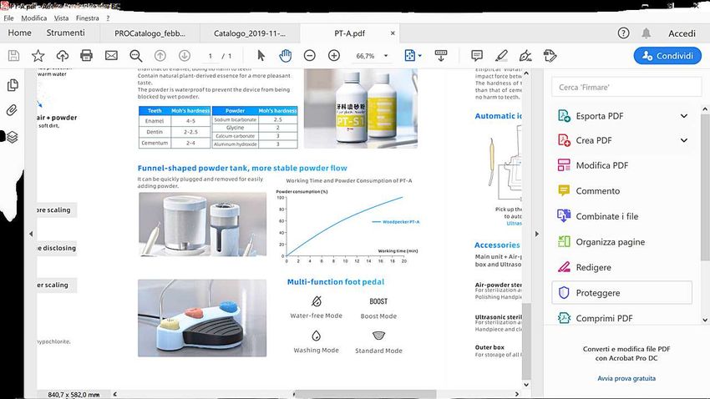Select the Highlight text pen tool
Screen dimensions: 710x399
tap(501, 56)
